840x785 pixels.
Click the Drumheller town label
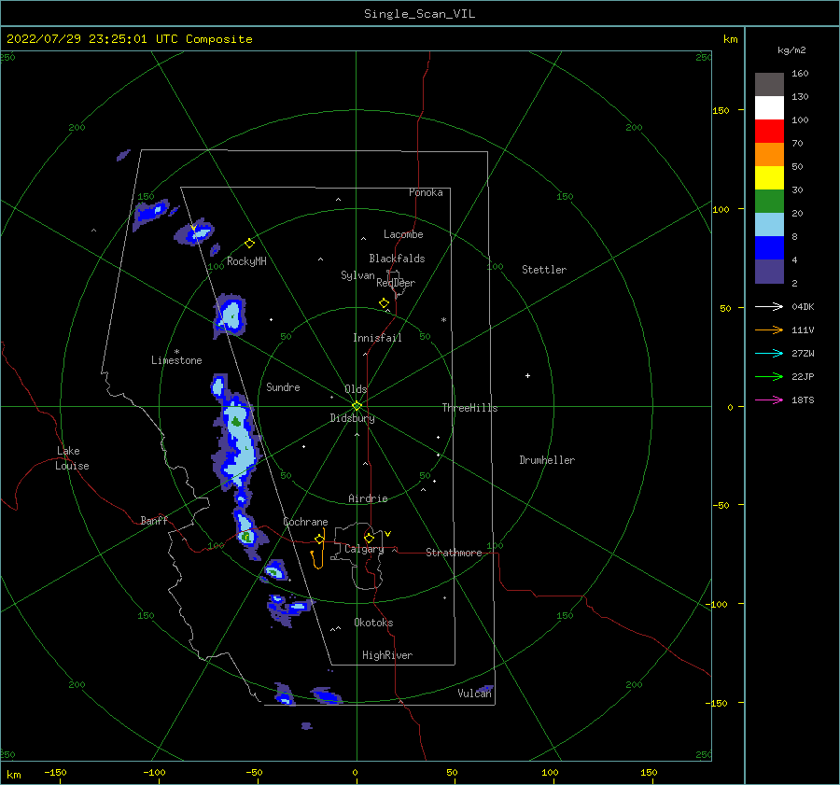pos(547,460)
